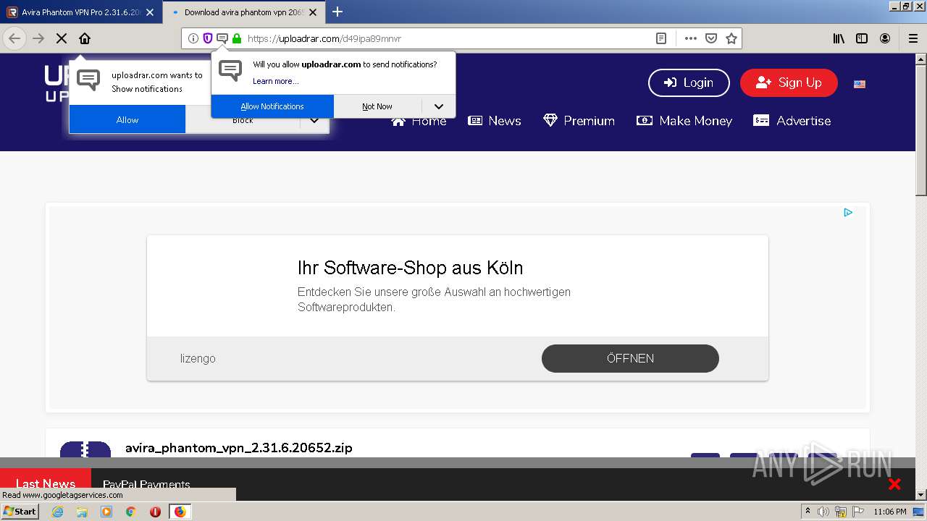
Task: Open the Library panel
Action: (x=839, y=38)
